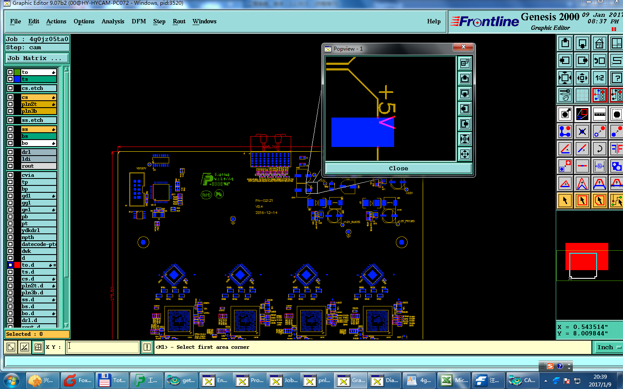The width and height of the screenshot is (623, 389).
Task: Toggle visibility checkbox for layer drl
Action: pyautogui.click(x=10, y=152)
